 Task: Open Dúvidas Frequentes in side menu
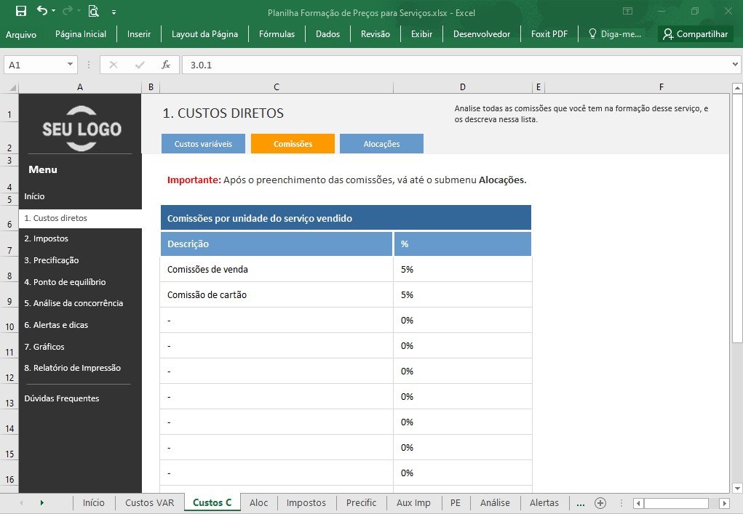pyautogui.click(x=62, y=398)
